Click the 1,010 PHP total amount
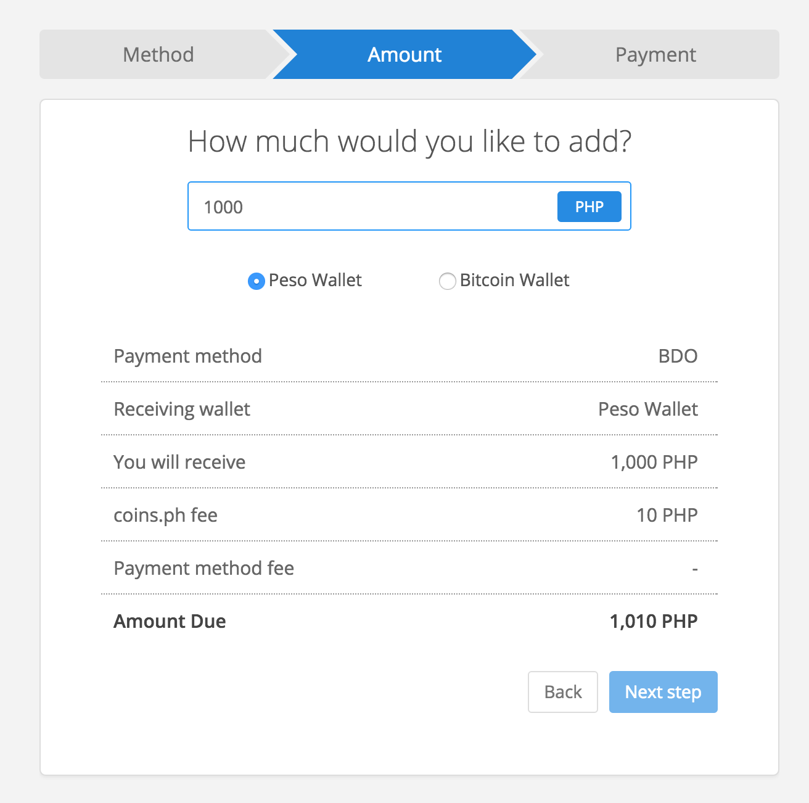 (653, 621)
